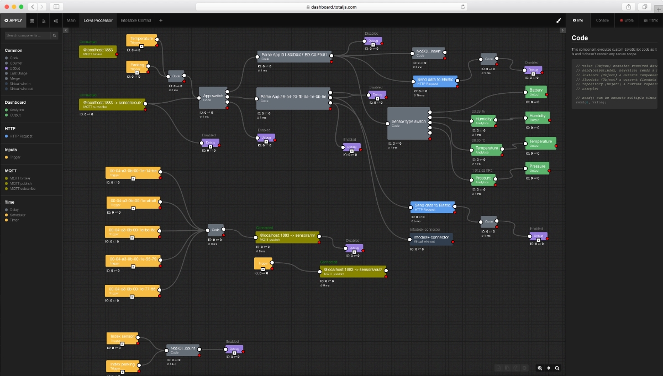Click the Search components input field
This screenshot has width=663, height=376.
click(x=28, y=35)
